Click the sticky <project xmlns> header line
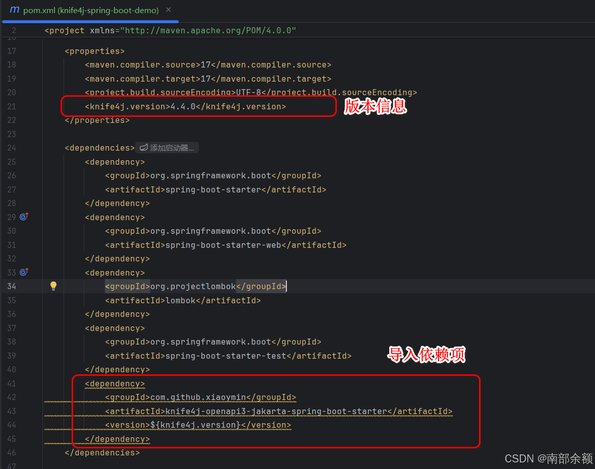This screenshot has width=595, height=469. [x=170, y=30]
